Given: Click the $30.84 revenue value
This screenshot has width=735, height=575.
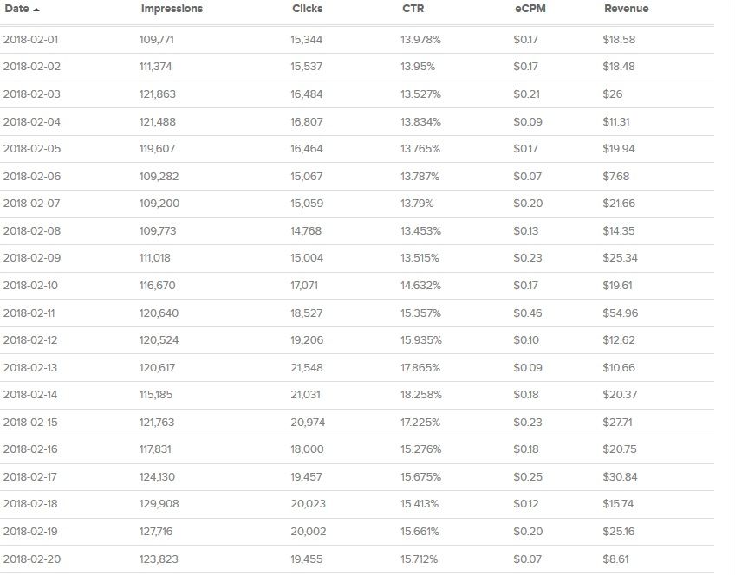Looking at the screenshot, I should (x=620, y=477).
